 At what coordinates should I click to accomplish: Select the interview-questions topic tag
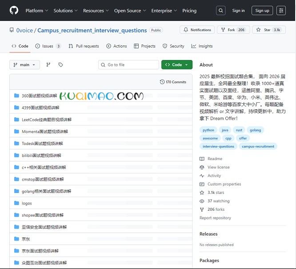[218, 146]
